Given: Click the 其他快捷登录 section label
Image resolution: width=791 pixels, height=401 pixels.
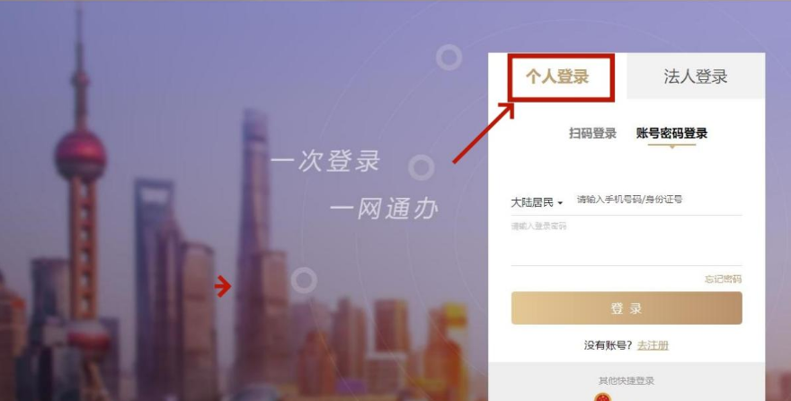Looking at the screenshot, I should tap(627, 381).
